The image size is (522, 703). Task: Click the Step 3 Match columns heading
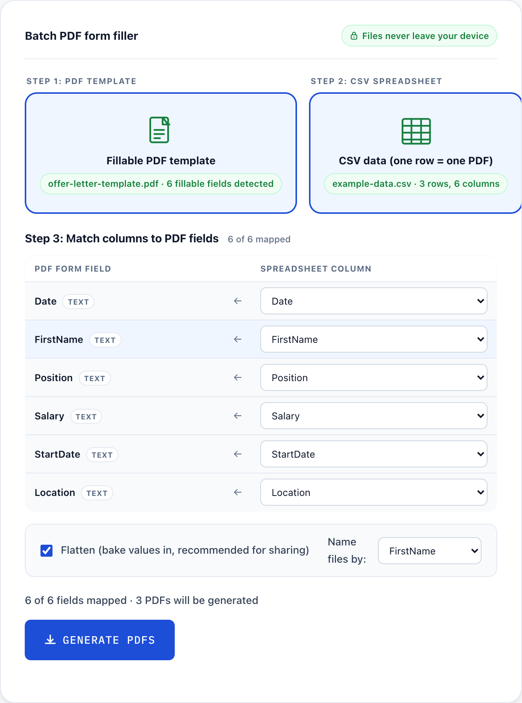tap(122, 239)
